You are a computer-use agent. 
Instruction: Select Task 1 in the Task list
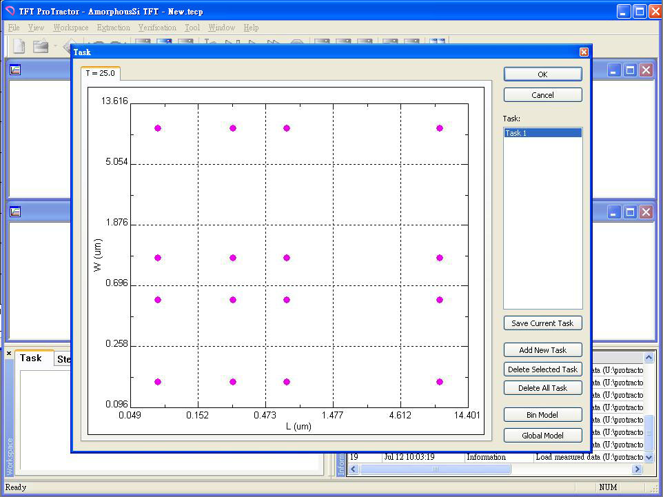[542, 133]
